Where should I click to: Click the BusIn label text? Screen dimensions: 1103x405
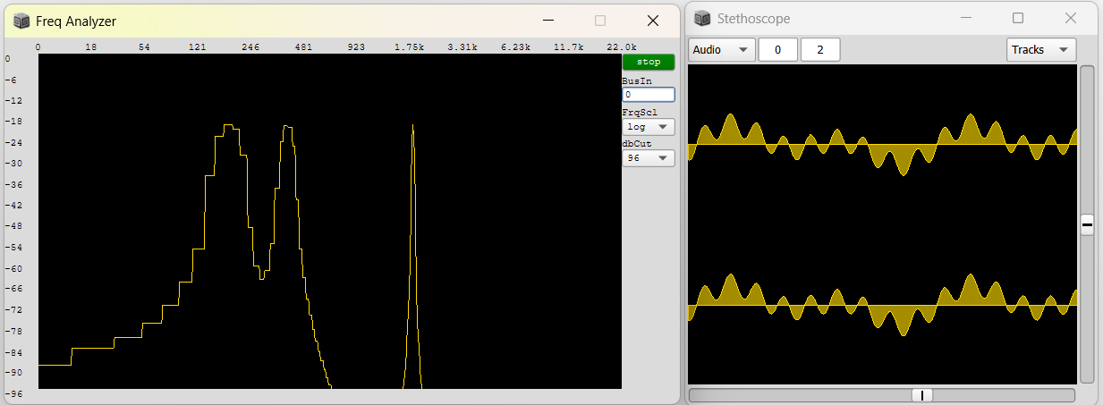click(x=636, y=80)
